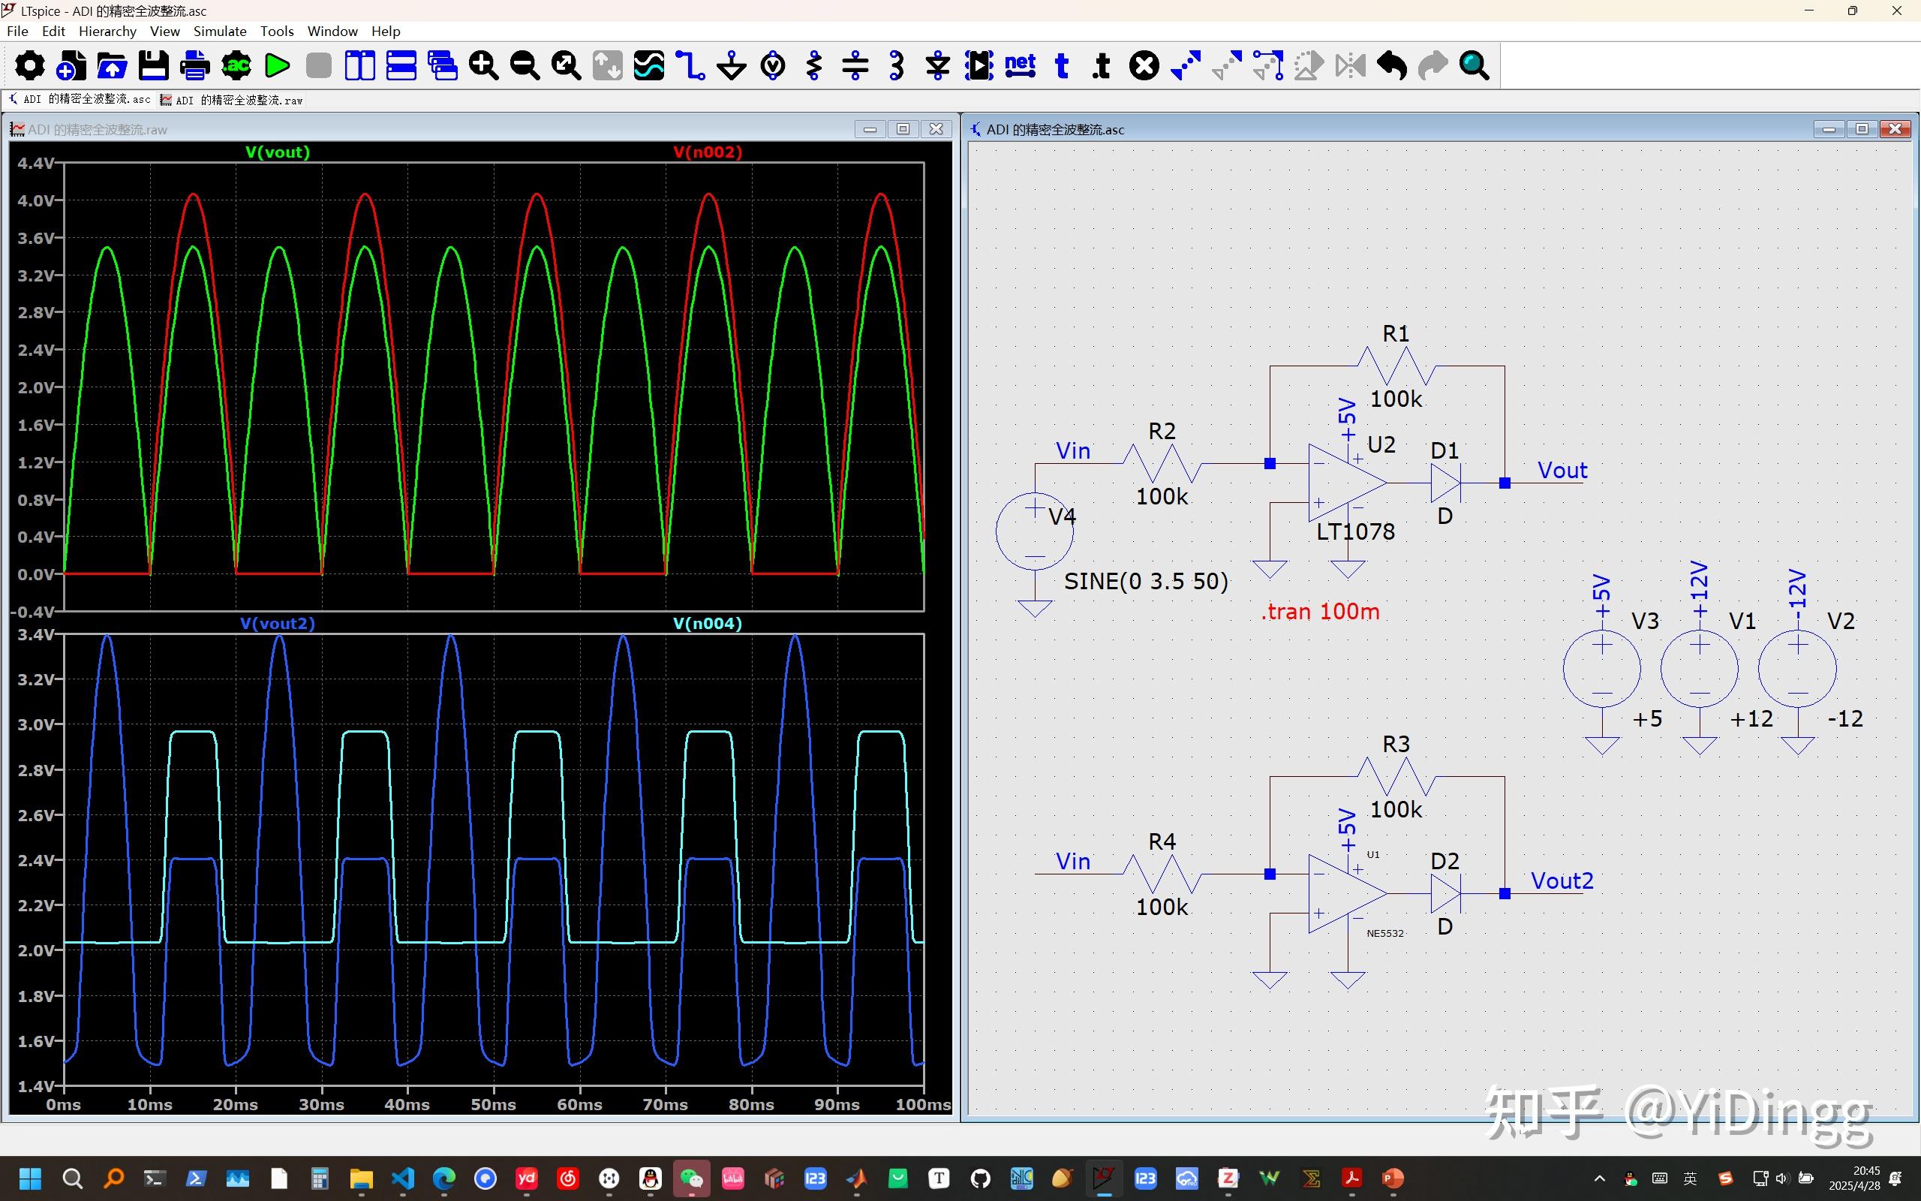Select the wire drawing tool
Image resolution: width=1921 pixels, height=1201 pixels.
[691, 65]
